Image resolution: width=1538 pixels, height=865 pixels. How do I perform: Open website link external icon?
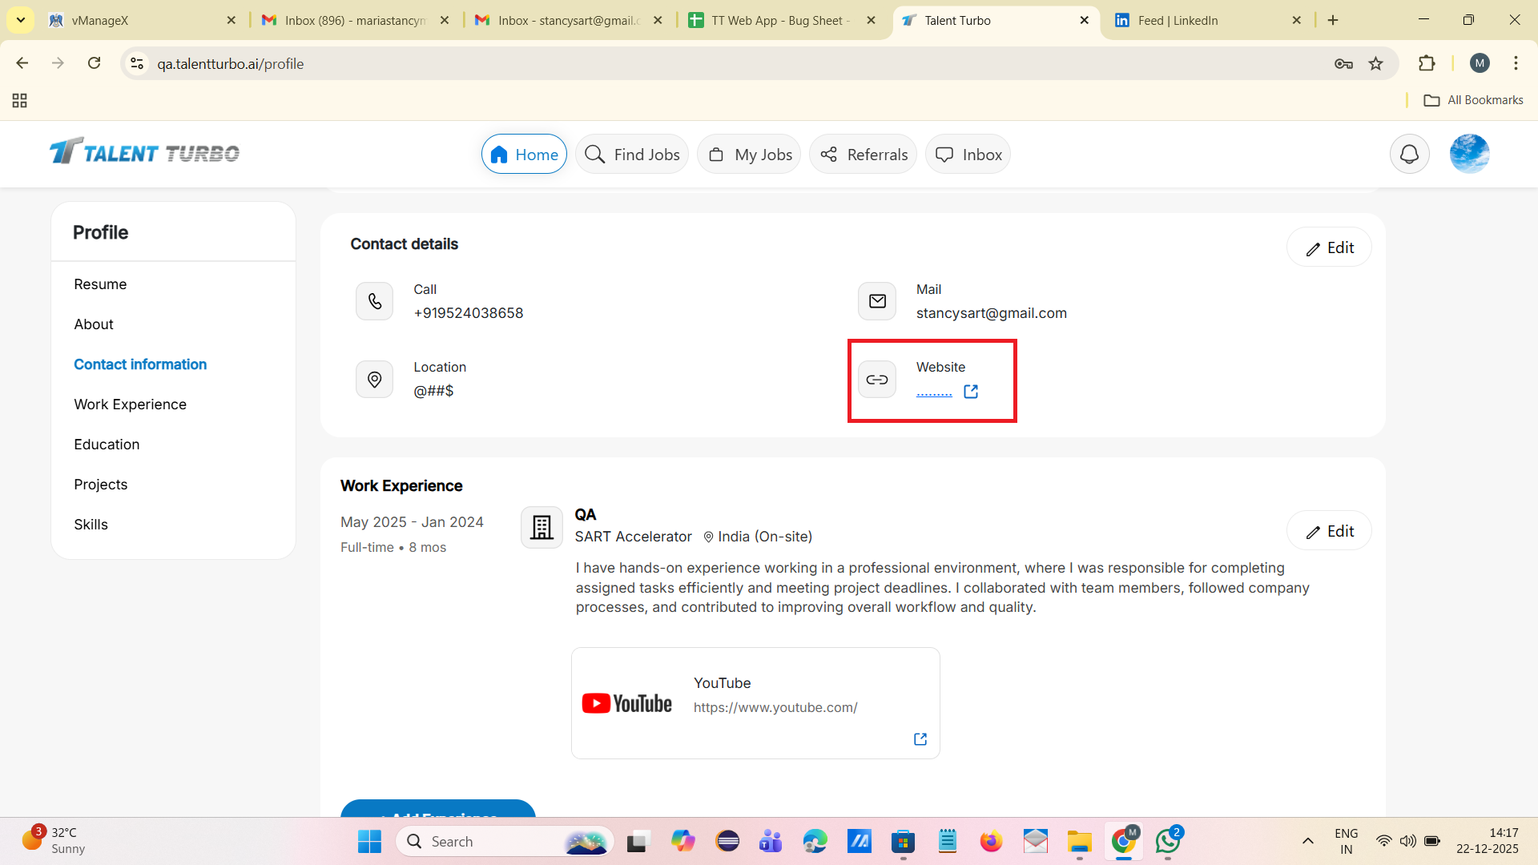coord(971,392)
